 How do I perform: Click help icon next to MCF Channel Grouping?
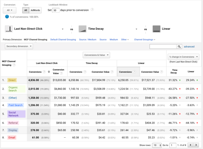tap(14, 65)
